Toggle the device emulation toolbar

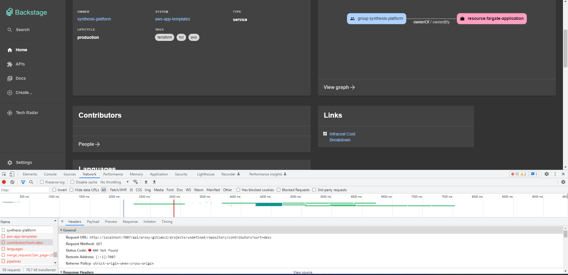pos(12,174)
